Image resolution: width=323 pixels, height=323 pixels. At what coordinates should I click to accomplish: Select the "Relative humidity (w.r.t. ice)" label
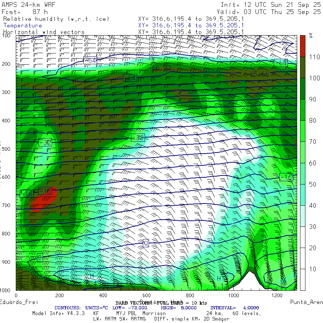click(x=56, y=19)
